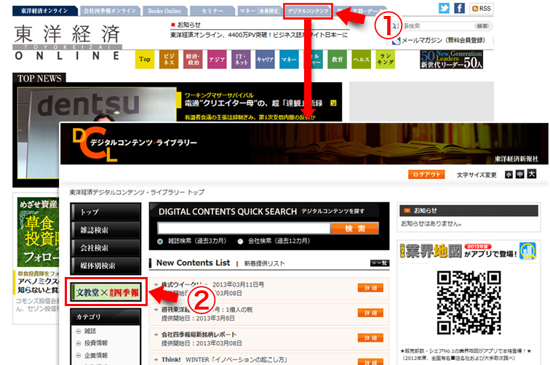The width and height of the screenshot is (550, 365).
Task: Click the 新世代リーダー50人 banner
Action: click(x=451, y=59)
